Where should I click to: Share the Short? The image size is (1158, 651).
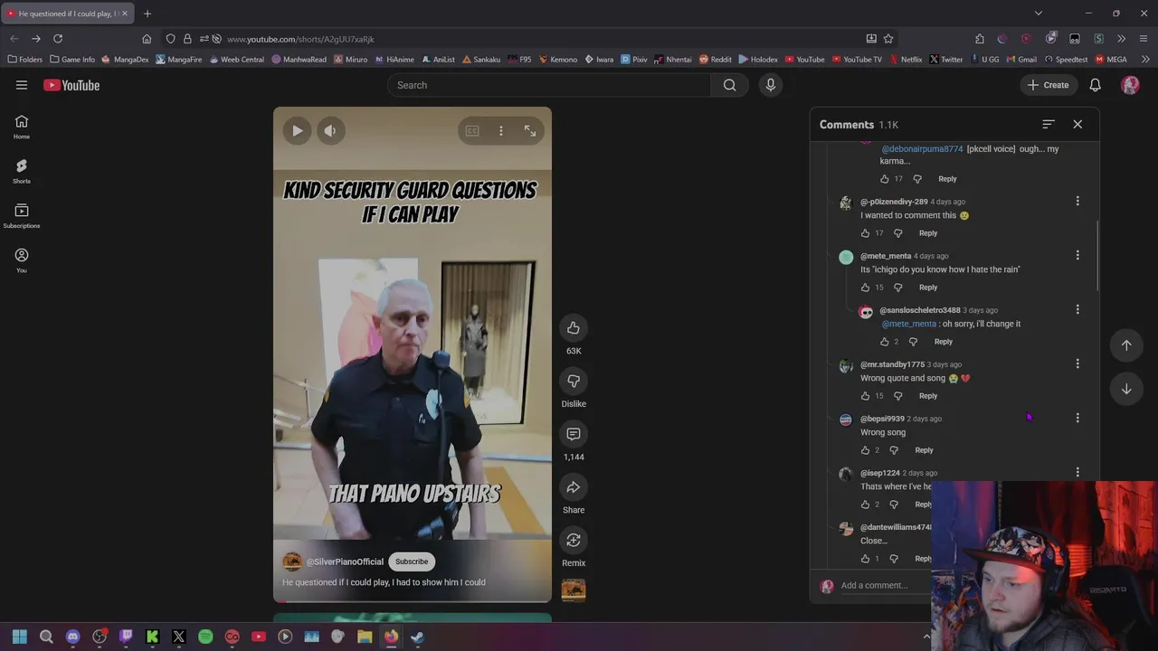pyautogui.click(x=574, y=487)
